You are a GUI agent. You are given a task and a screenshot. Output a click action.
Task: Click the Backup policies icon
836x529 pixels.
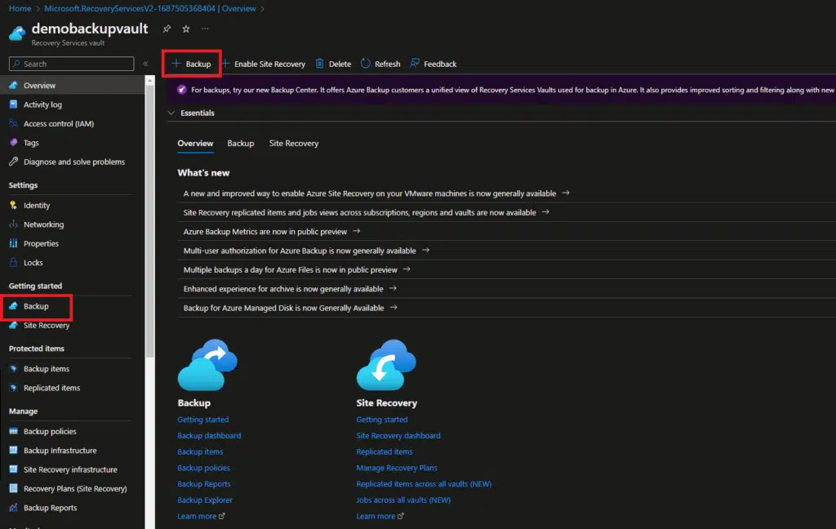(x=13, y=431)
